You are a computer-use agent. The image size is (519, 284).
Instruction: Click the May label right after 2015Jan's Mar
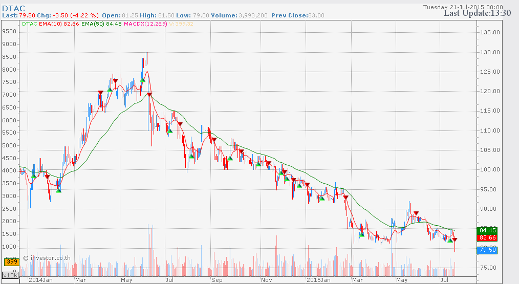pos(402,280)
